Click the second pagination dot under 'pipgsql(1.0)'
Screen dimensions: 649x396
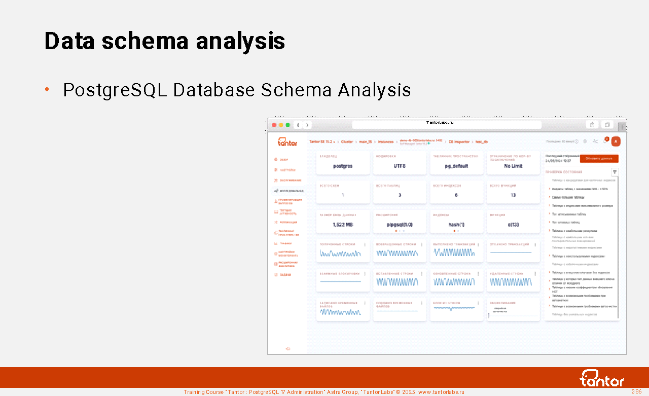point(400,231)
